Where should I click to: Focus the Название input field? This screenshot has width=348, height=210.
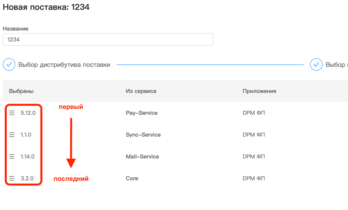tap(108, 39)
